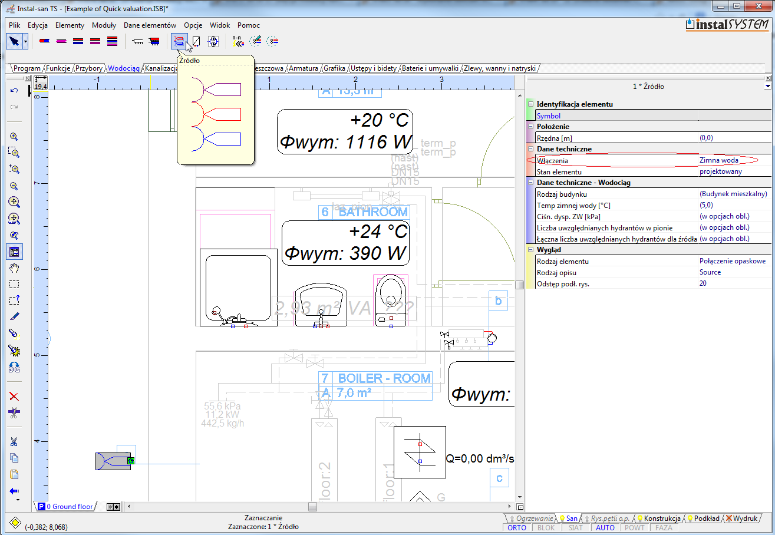
Task: Open the Moduły menu
Action: pos(104,25)
